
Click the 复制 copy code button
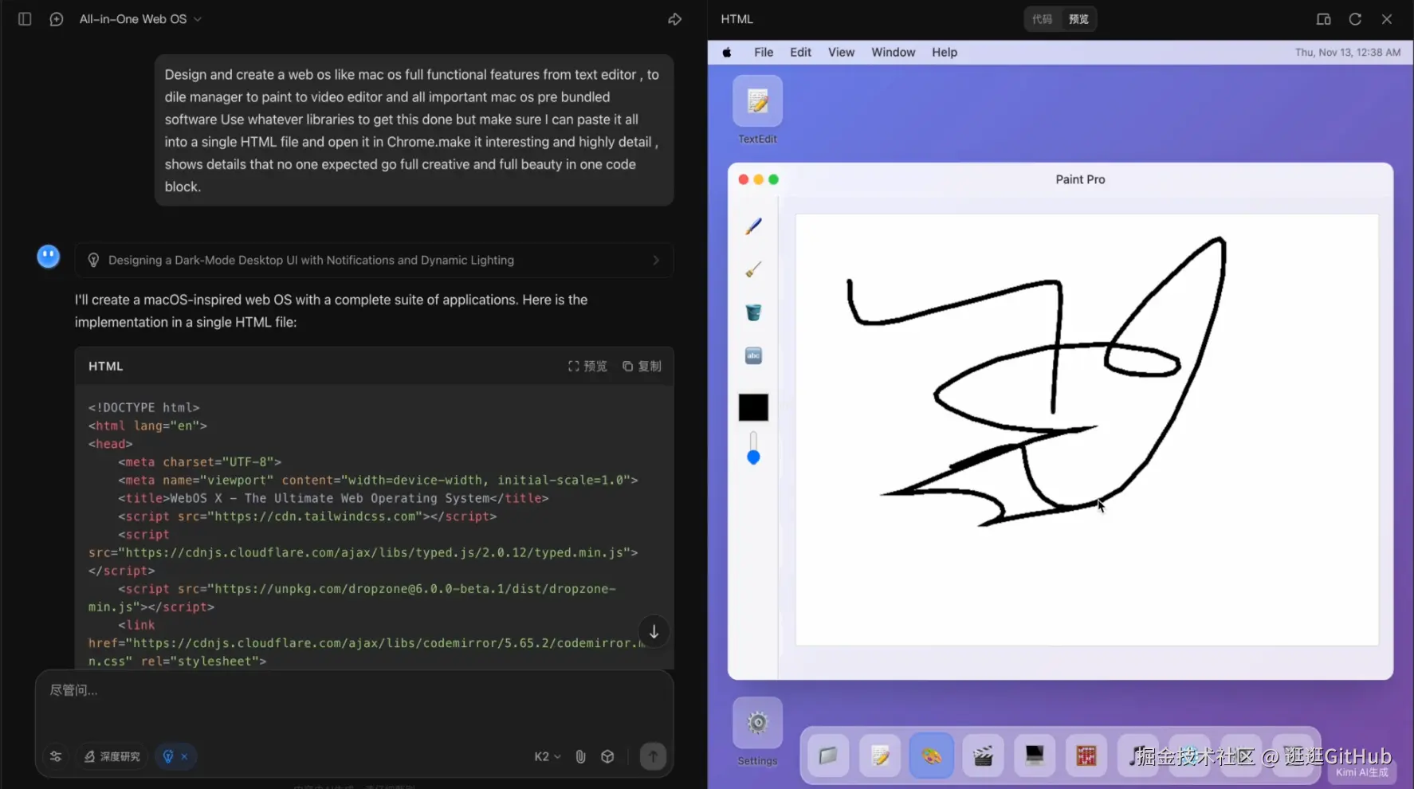[642, 367]
